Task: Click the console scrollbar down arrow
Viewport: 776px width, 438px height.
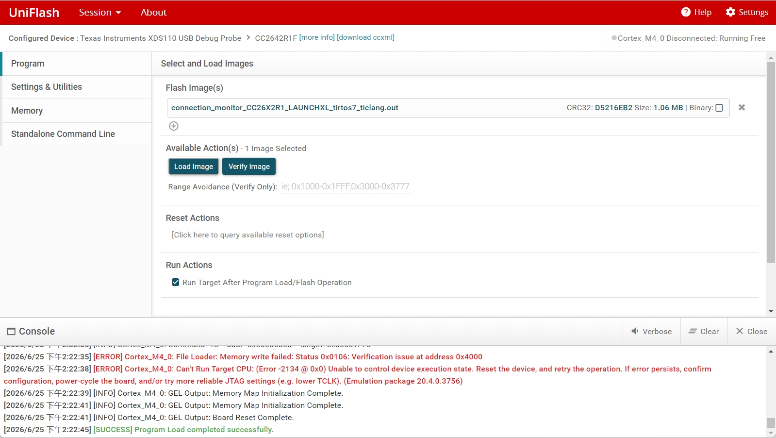Action: click(771, 433)
